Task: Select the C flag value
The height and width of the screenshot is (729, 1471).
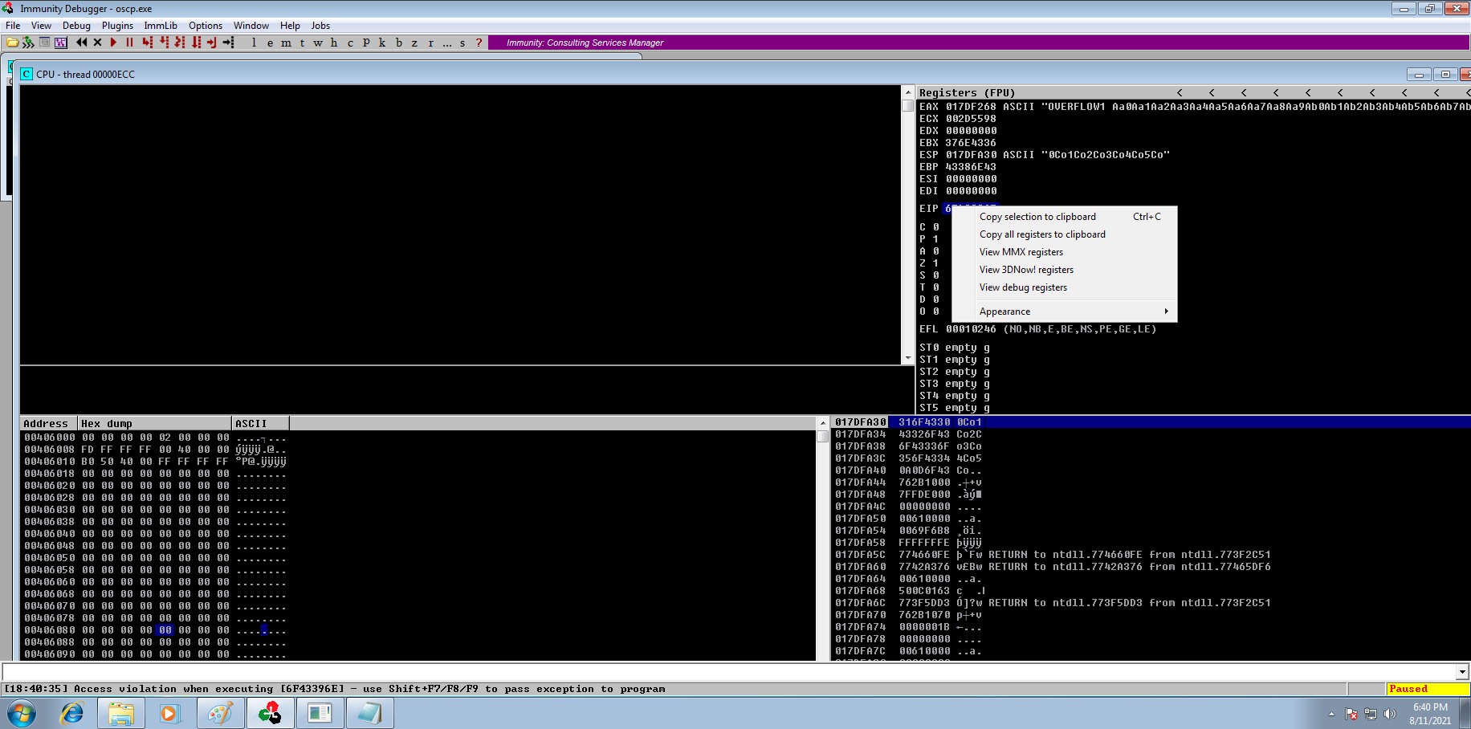Action: (x=935, y=227)
